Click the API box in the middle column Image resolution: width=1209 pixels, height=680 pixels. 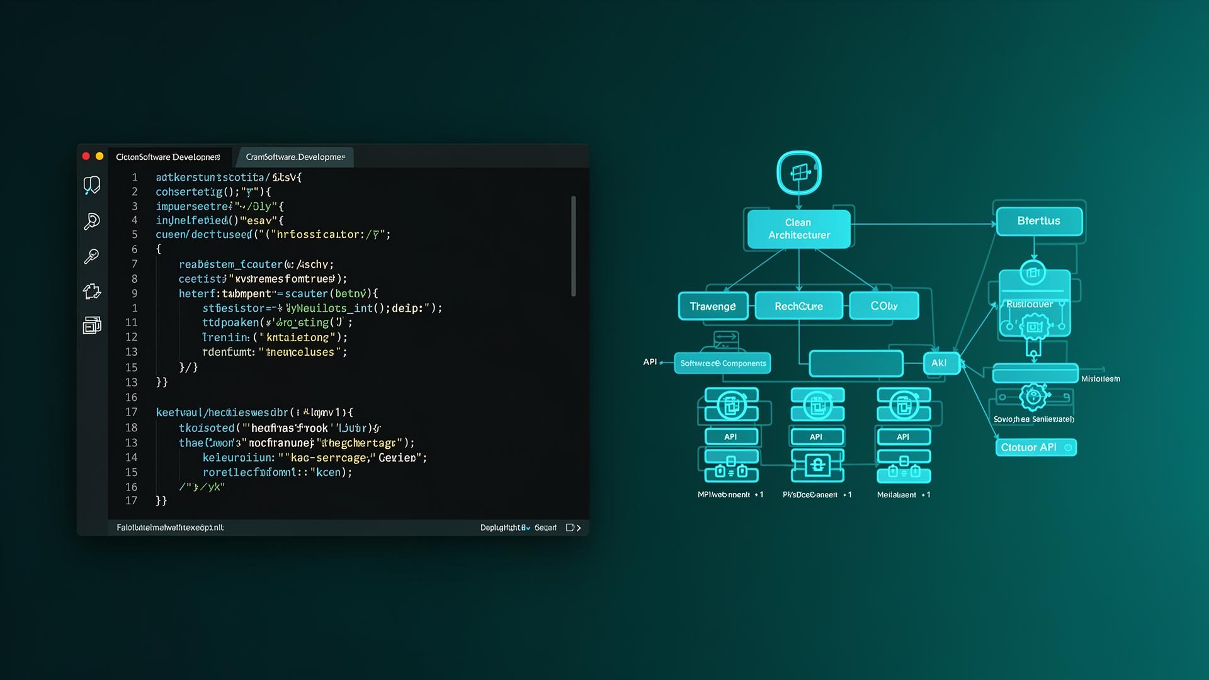coord(817,436)
